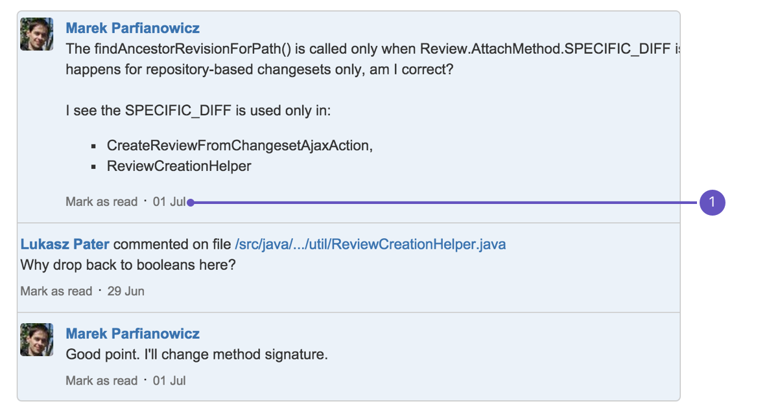Click the 29 Jun date on Lukasz's comment
Image resolution: width=778 pixels, height=417 pixels.
tap(126, 291)
